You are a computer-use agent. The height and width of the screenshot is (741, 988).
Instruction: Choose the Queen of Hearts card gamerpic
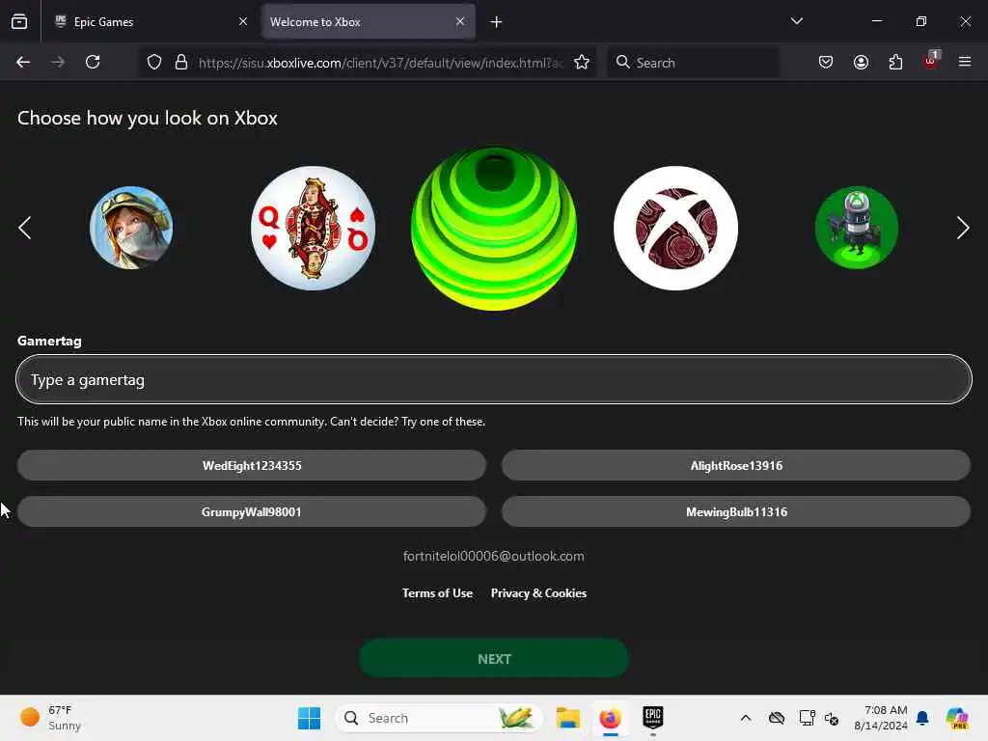(x=314, y=228)
